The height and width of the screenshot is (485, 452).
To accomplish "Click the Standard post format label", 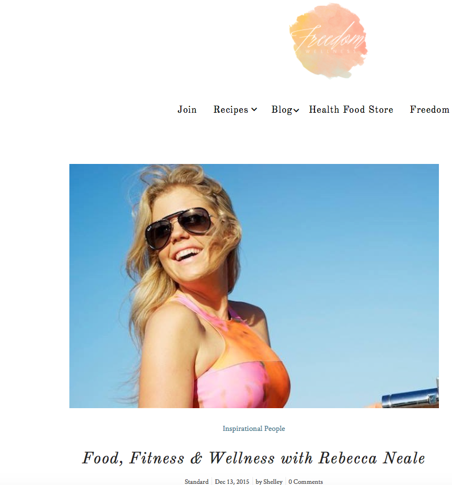I will 197,482.
